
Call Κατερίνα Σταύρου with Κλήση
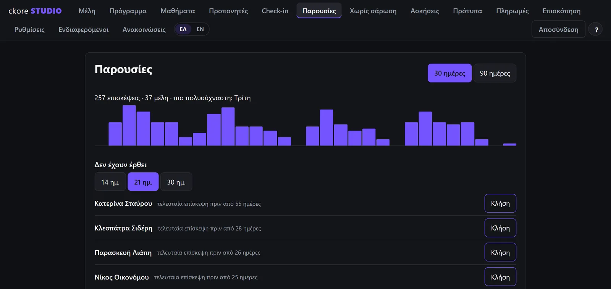pos(500,203)
